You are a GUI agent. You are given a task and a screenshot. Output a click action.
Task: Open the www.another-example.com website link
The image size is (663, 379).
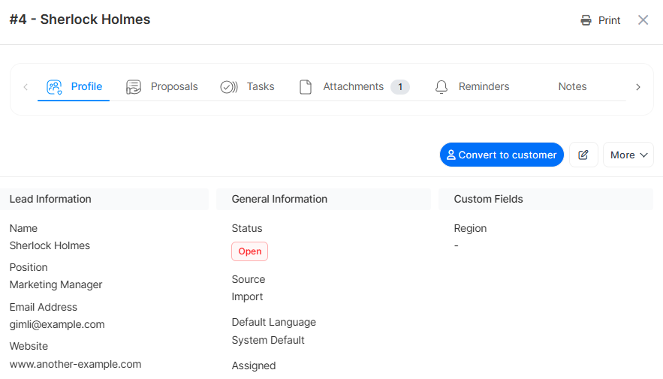click(x=75, y=364)
